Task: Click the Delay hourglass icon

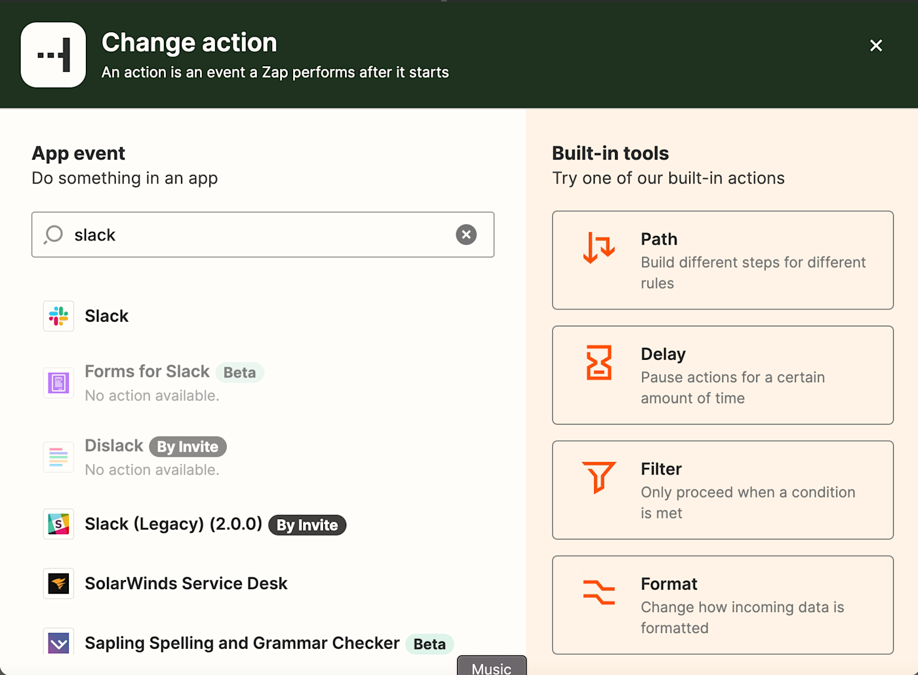Action: (x=599, y=362)
